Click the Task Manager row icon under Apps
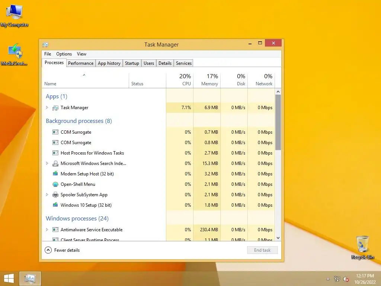381x286 pixels. point(55,108)
